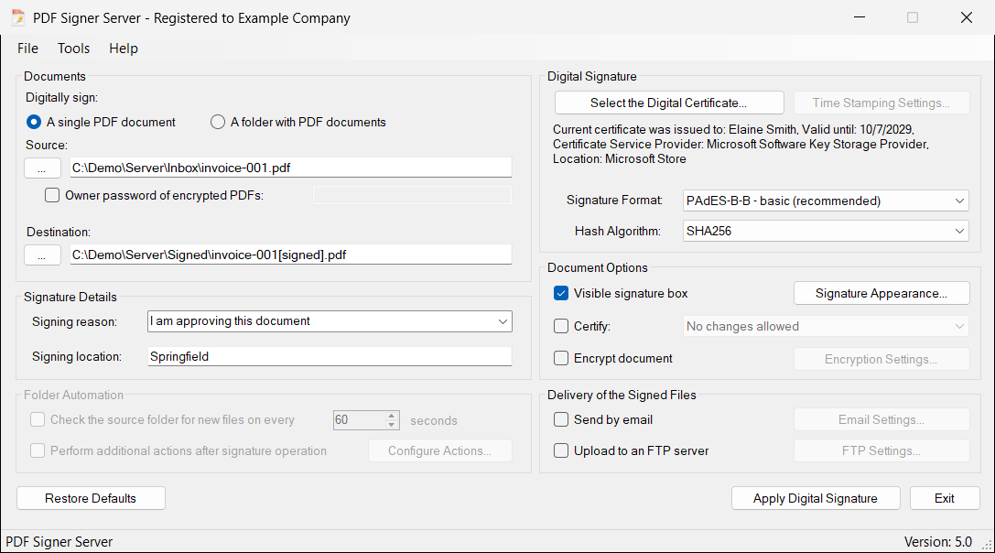The height and width of the screenshot is (553, 995).
Task: Toggle 'Perform additional actions' checkbox
Action: click(x=38, y=450)
